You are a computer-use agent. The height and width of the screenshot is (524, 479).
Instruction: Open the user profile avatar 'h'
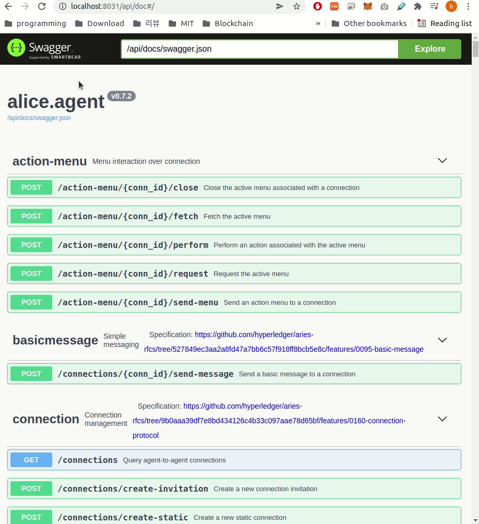[x=451, y=6]
